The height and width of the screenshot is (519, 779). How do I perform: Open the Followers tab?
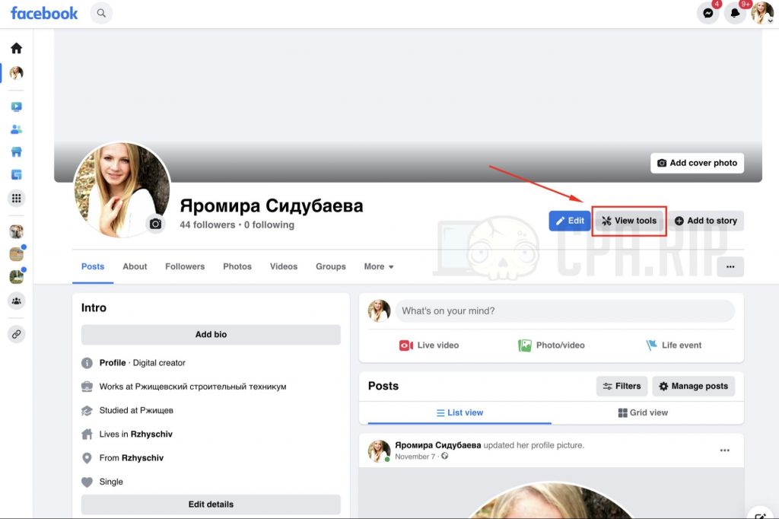pyautogui.click(x=185, y=266)
